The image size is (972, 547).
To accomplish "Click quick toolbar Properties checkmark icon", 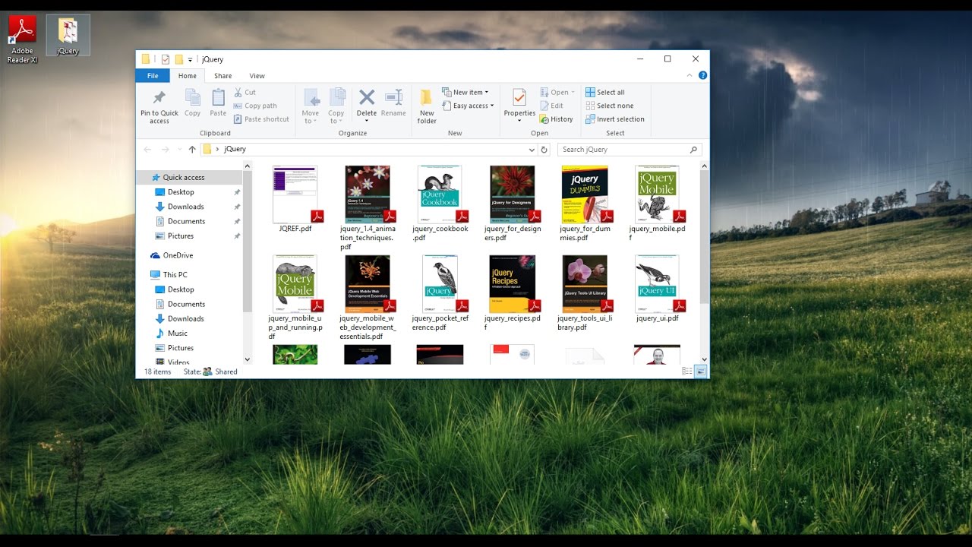I will coord(166,59).
